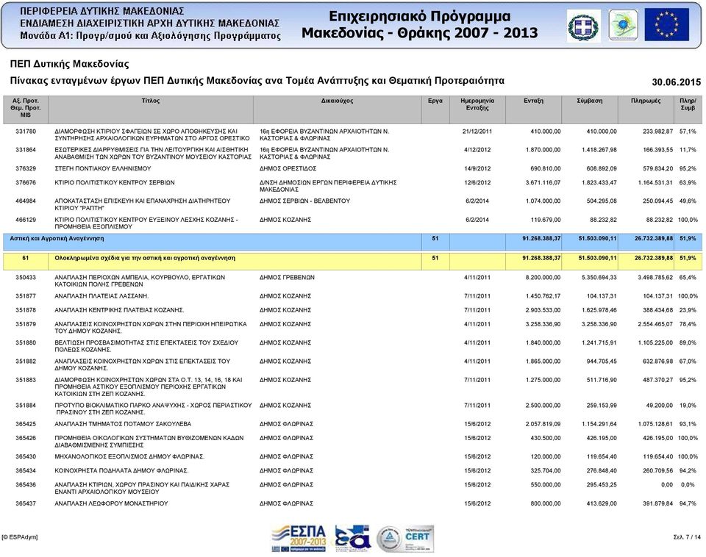The height and width of the screenshot is (557, 706).
Task: Click the yellow row title 'Ολοκληρωμένα σχέδια'
Action: [x=145, y=258]
